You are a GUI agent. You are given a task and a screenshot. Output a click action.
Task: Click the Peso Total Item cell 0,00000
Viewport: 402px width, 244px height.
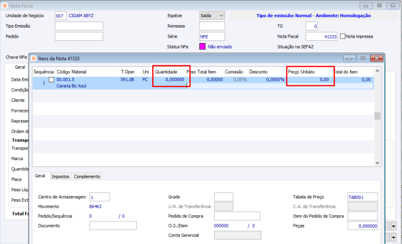point(215,80)
